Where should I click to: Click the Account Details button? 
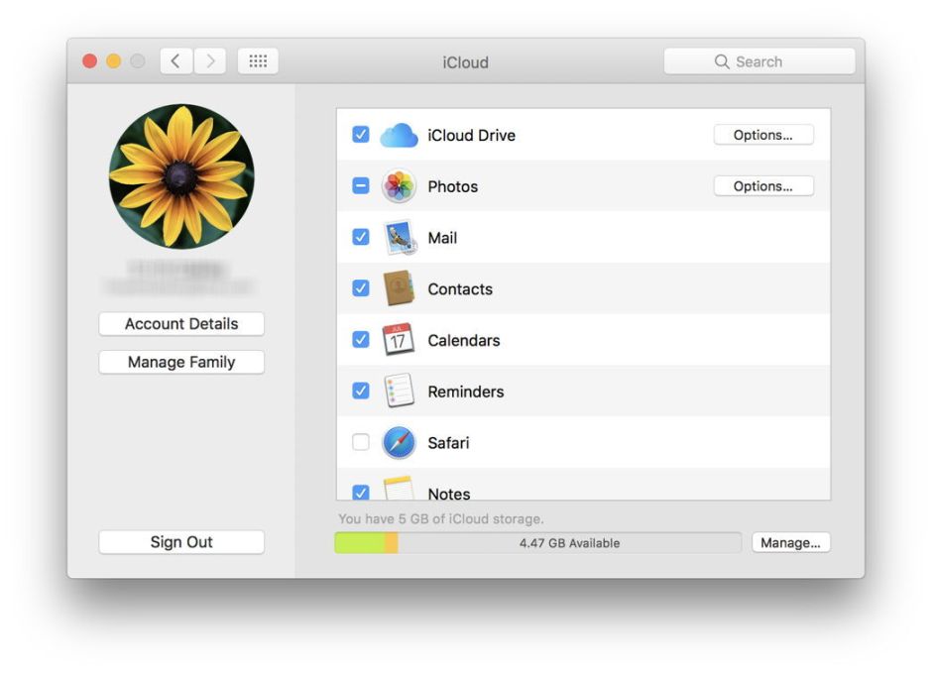(x=180, y=324)
